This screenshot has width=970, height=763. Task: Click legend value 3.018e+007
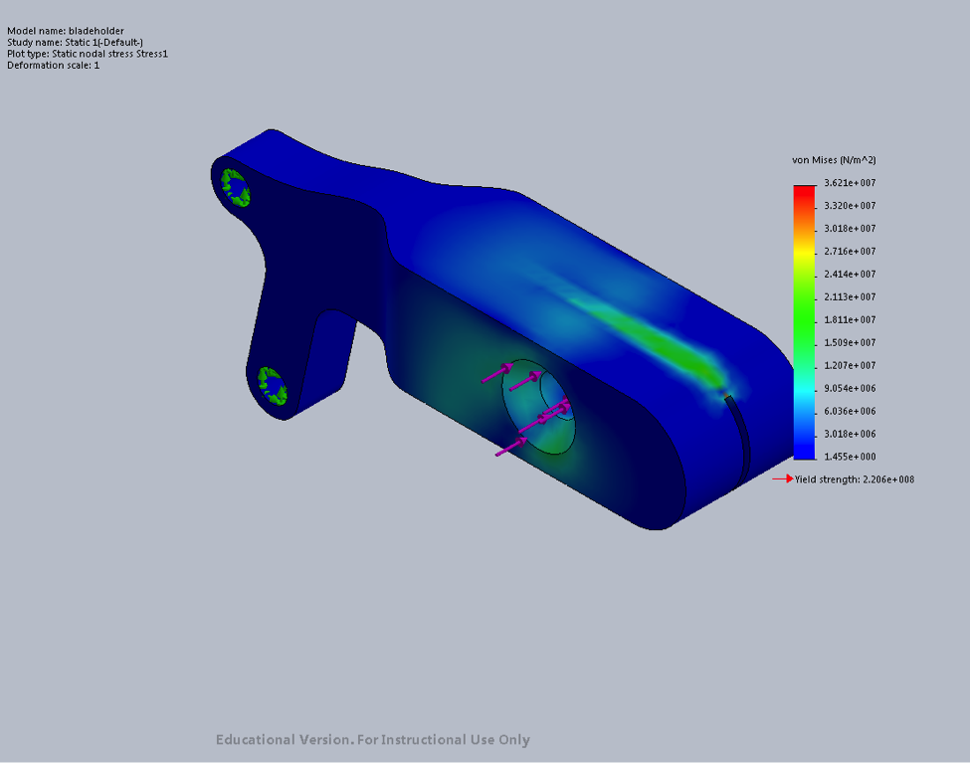(850, 229)
